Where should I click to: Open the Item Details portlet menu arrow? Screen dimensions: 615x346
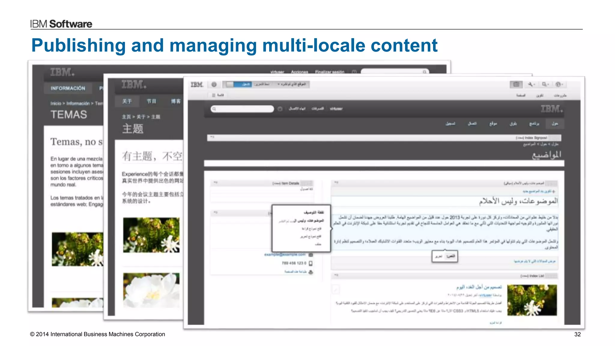(x=215, y=183)
